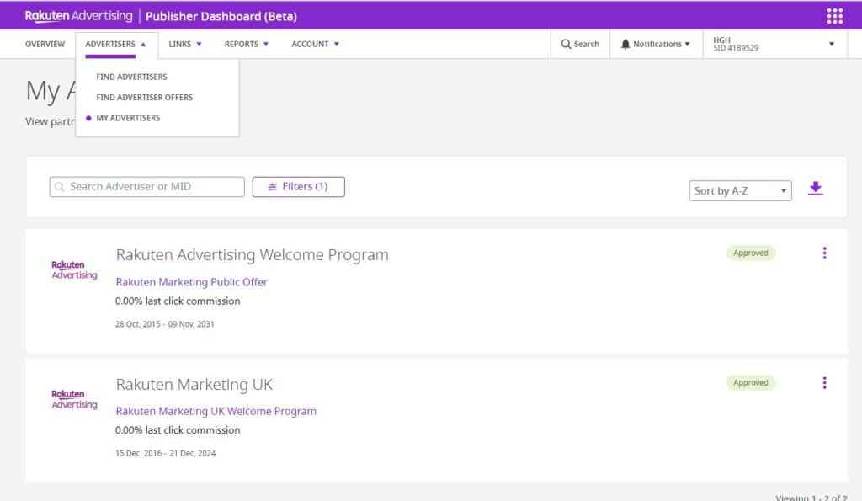Click the date range 28 Oct, 2015 - 09 Nov, 2031
The height and width of the screenshot is (501, 862).
point(165,324)
